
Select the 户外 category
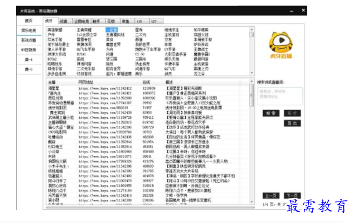(51, 35)
